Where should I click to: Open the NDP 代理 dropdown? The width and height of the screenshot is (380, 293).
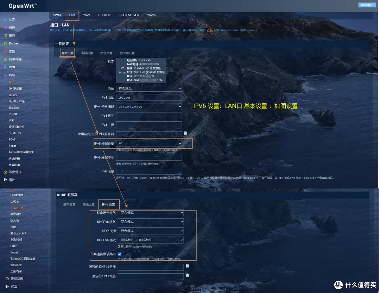click(x=151, y=231)
